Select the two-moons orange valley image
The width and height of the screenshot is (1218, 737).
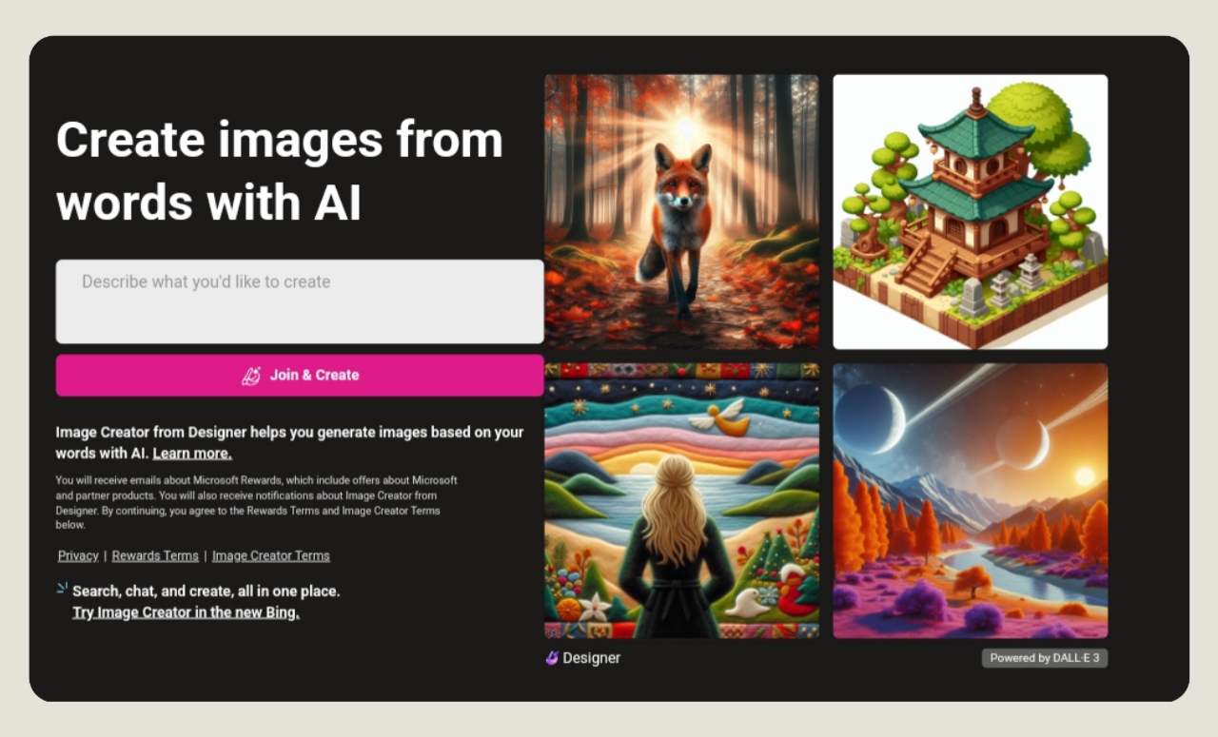click(x=971, y=500)
